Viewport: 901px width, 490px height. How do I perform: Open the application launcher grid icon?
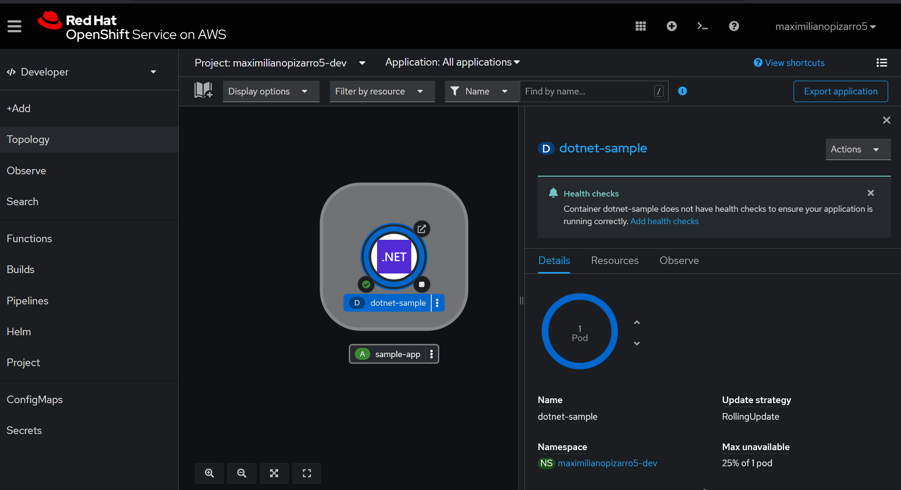pos(640,26)
